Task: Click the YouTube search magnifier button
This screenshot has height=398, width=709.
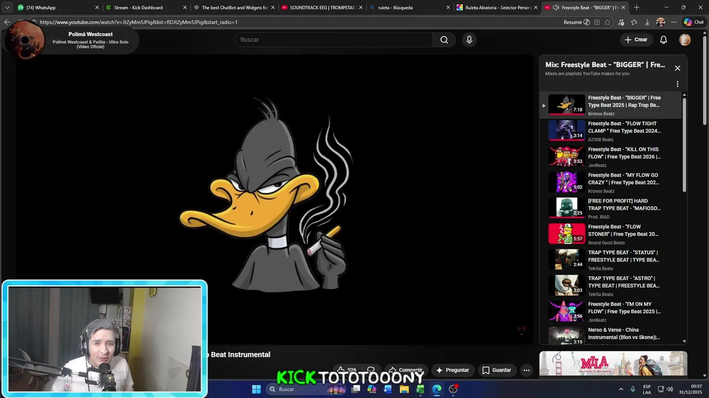Action: click(444, 40)
